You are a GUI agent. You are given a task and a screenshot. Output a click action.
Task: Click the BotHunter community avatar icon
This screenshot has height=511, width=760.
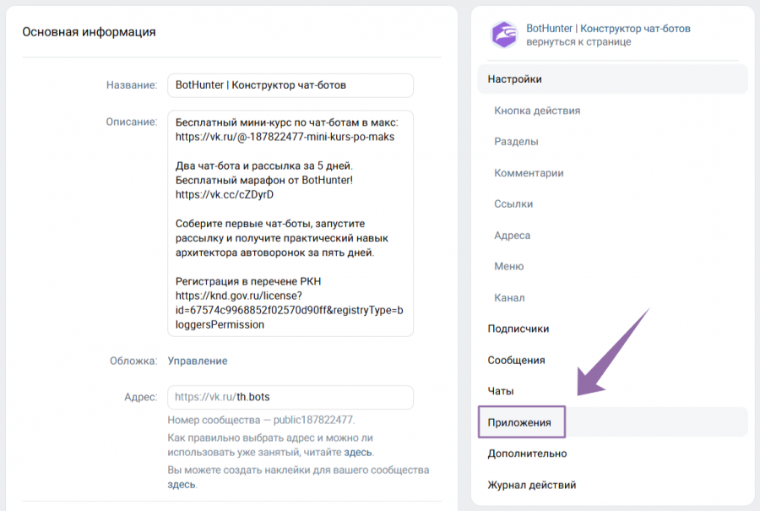coord(504,35)
